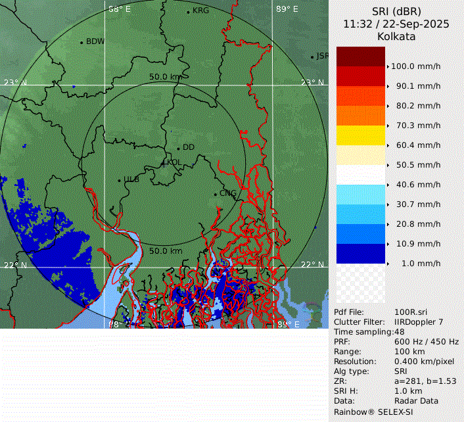Click the Rainbow SELEX-SI footer text
The height and width of the screenshot is (422, 464).
pos(373,411)
